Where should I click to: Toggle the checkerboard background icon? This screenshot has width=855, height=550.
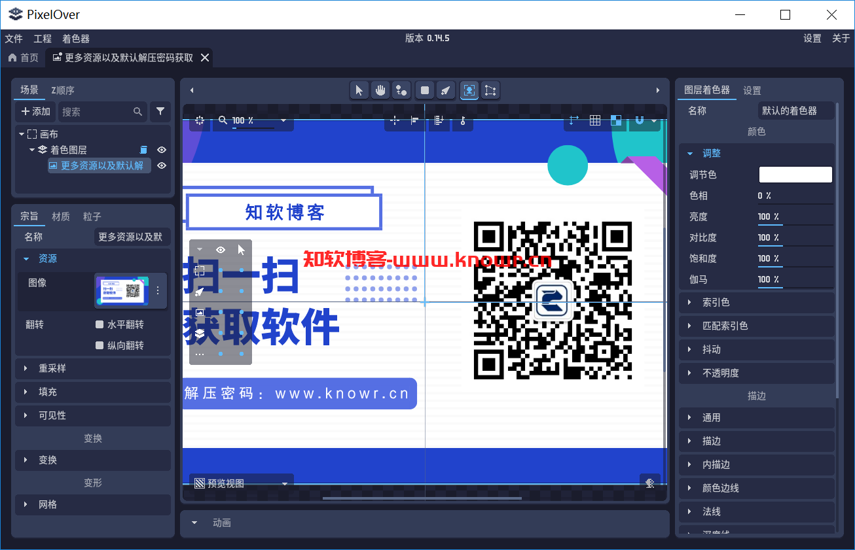tap(616, 120)
